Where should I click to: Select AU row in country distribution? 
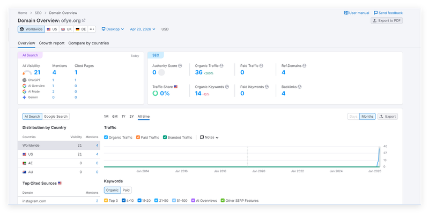59,172
